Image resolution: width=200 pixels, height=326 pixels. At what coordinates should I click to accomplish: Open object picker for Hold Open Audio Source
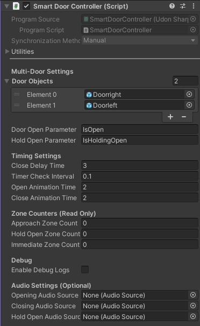[193, 316]
